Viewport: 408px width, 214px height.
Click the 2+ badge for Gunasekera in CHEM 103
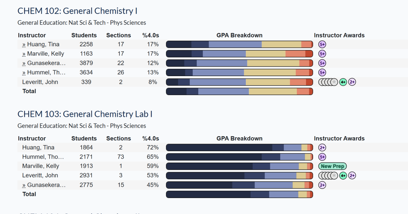[322, 185]
